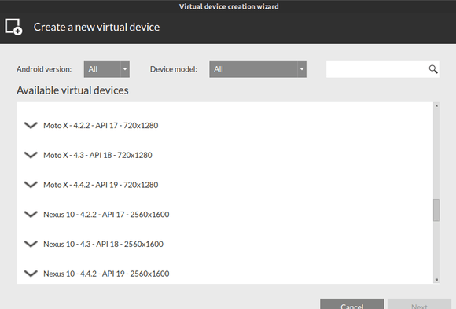Expand Moto X 4.4.2 API 19 chevron
The image size is (456, 309).
tap(31, 185)
